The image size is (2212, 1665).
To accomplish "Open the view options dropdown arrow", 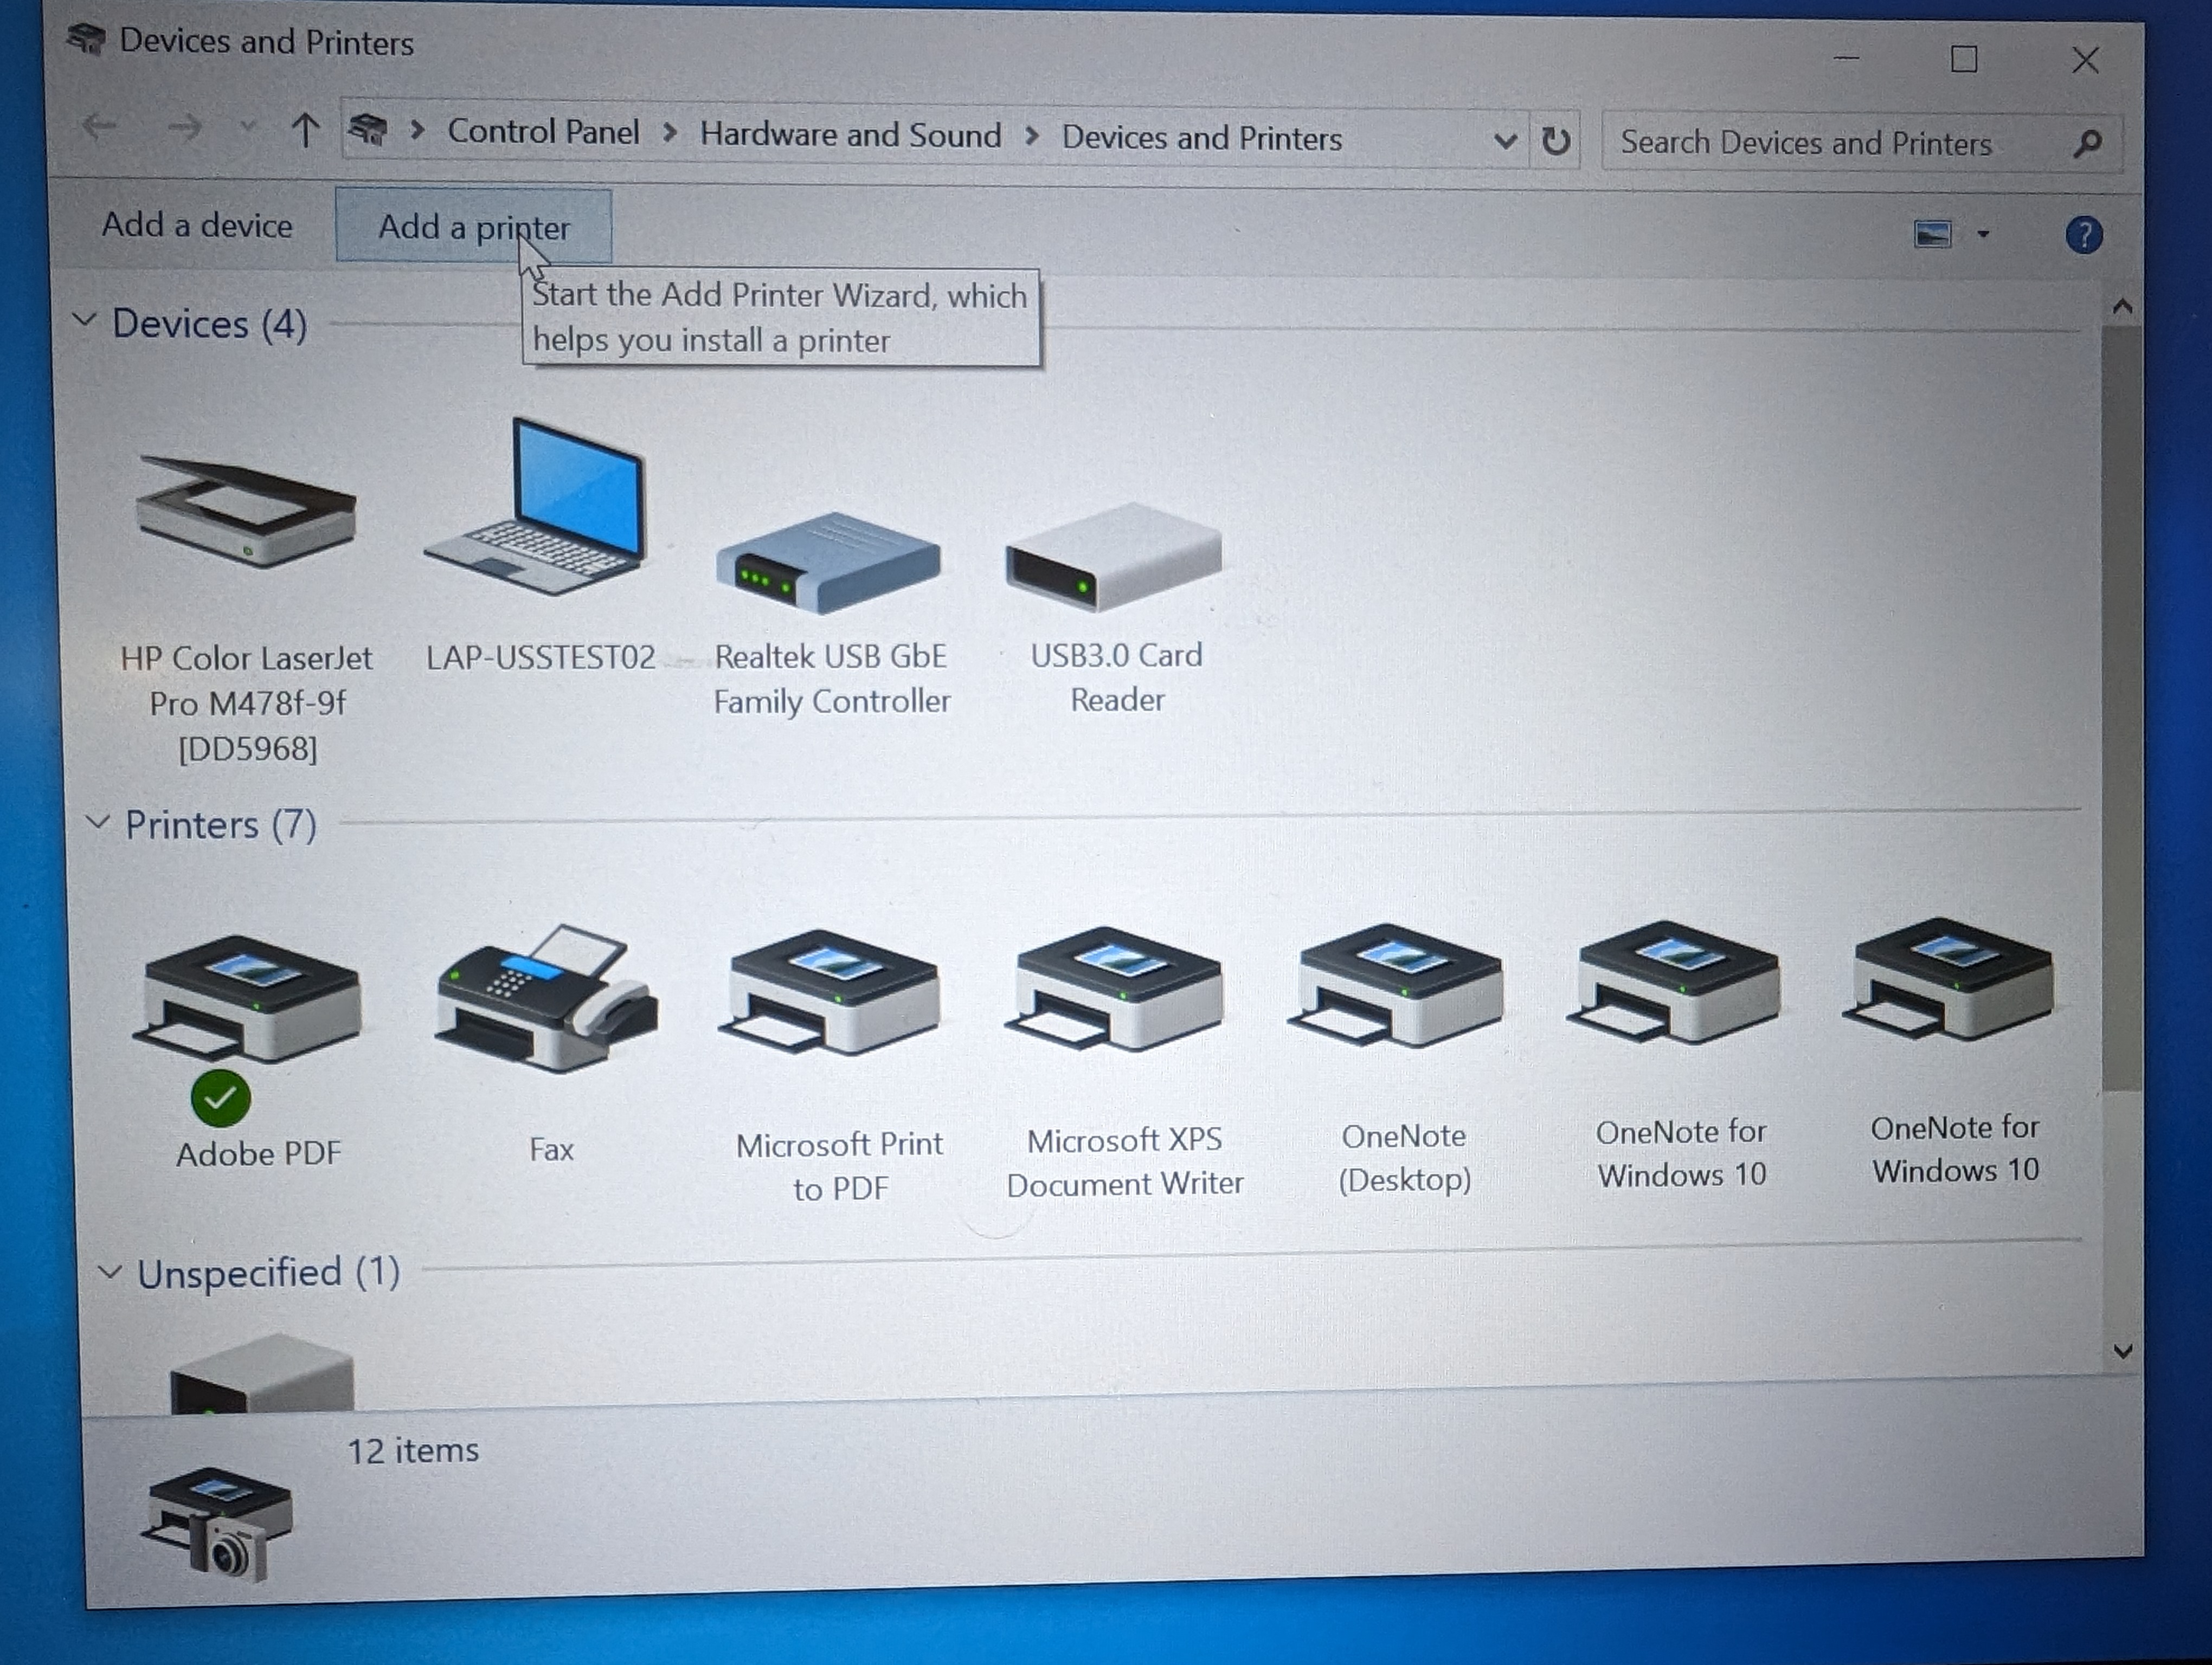I will coord(1983,235).
